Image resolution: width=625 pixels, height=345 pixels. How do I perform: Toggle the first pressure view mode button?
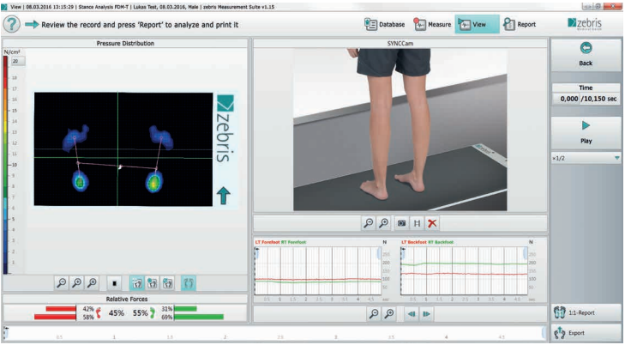137,281
